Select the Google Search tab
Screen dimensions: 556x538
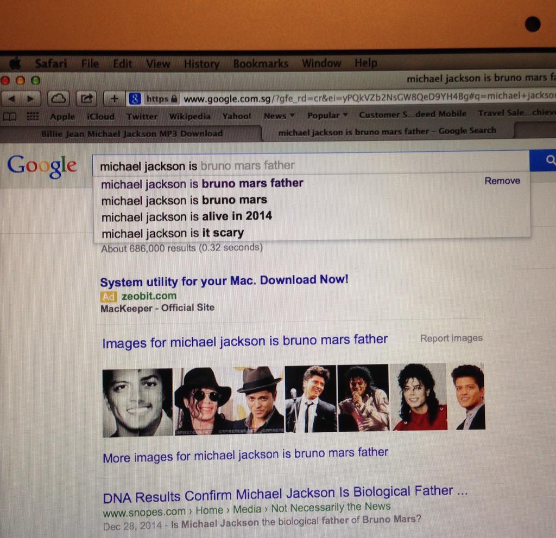point(387,131)
